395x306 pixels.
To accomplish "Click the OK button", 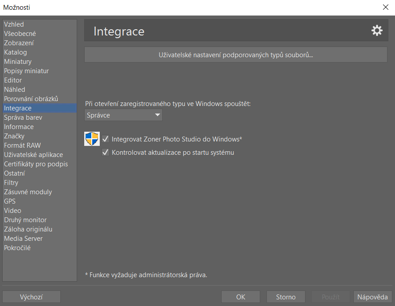I will point(241,297).
